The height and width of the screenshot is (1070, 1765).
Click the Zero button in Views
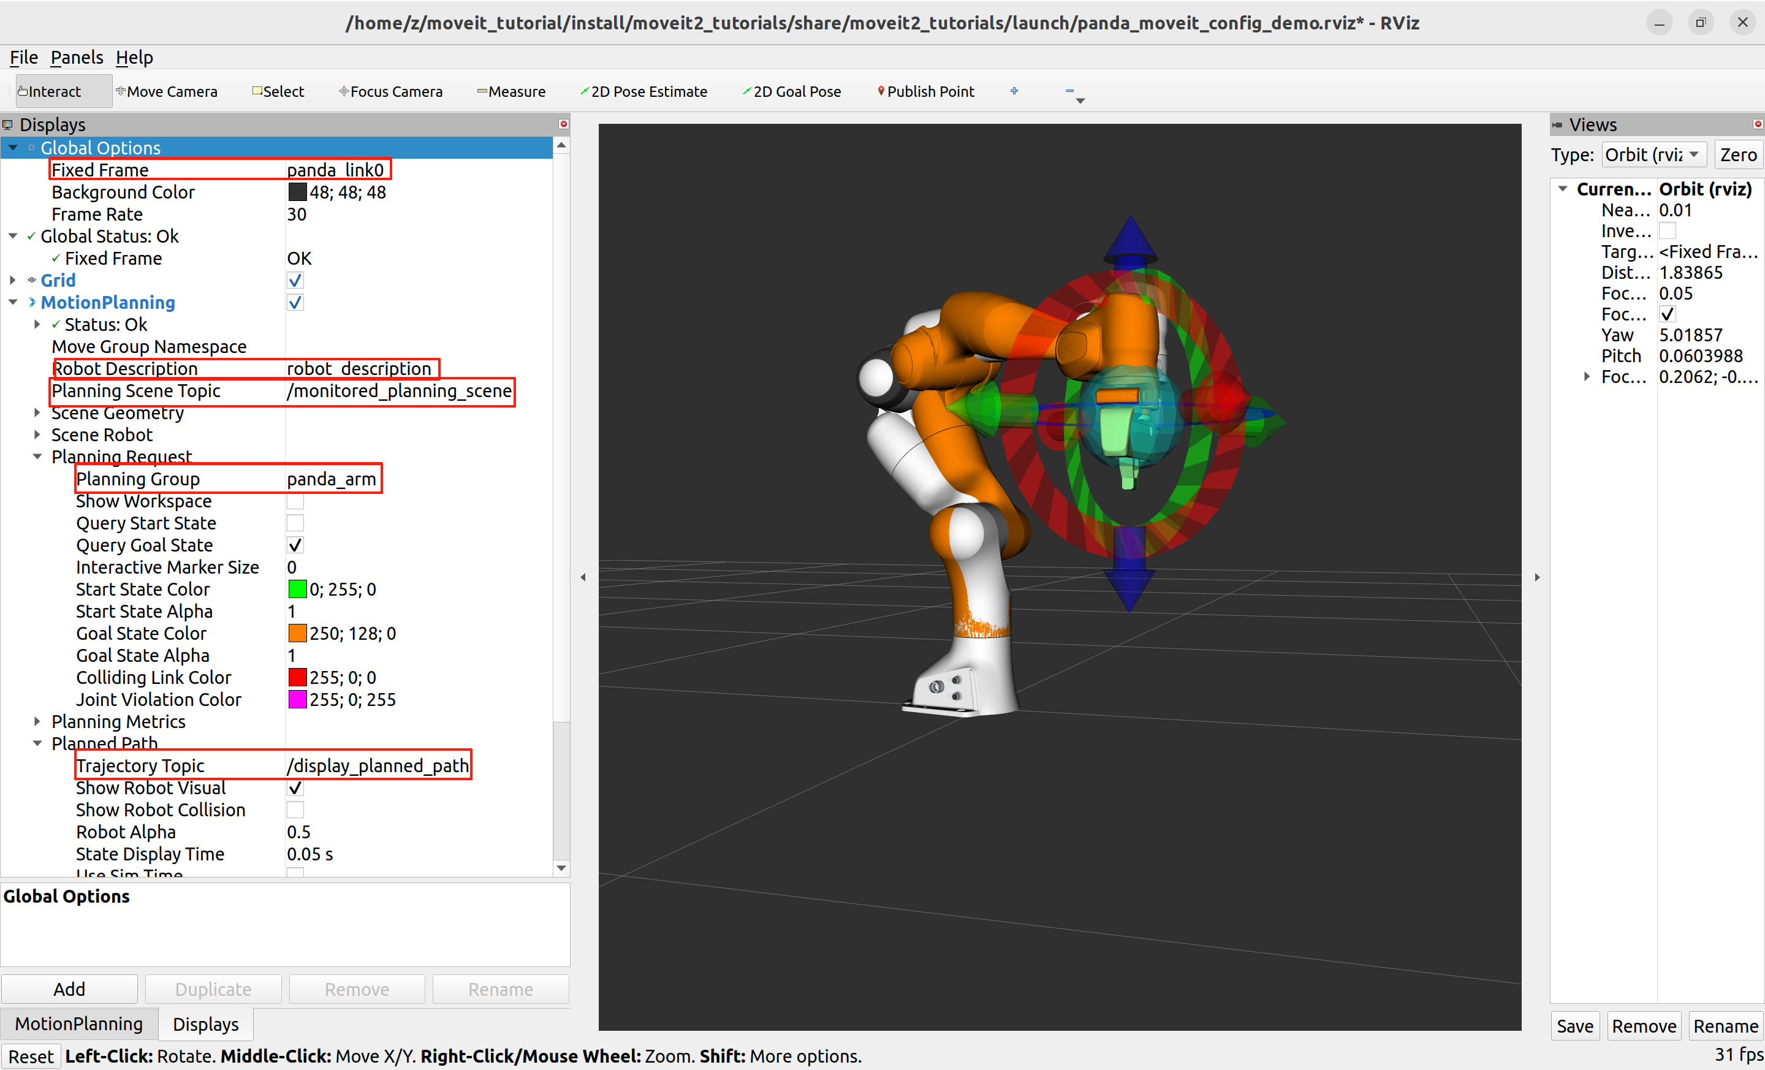coord(1738,154)
